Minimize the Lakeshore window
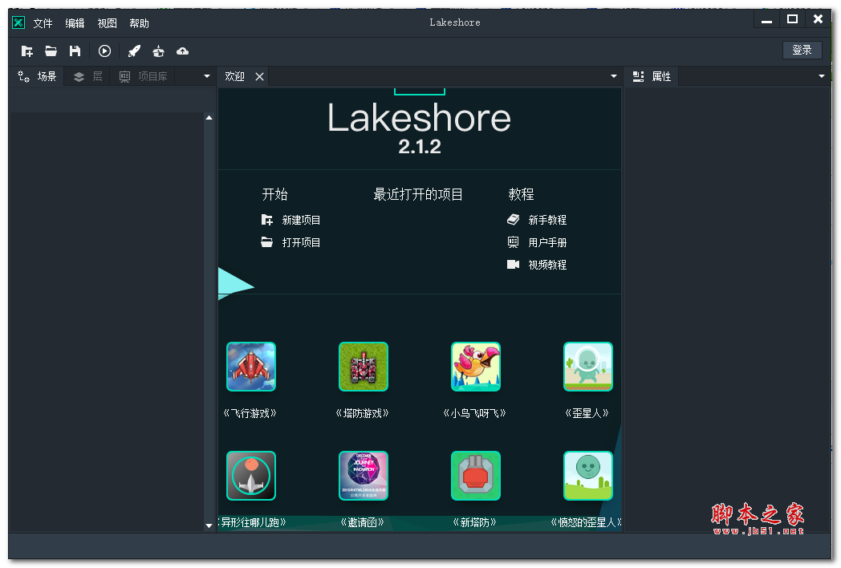Screen dimensions: 841x568 [767, 20]
